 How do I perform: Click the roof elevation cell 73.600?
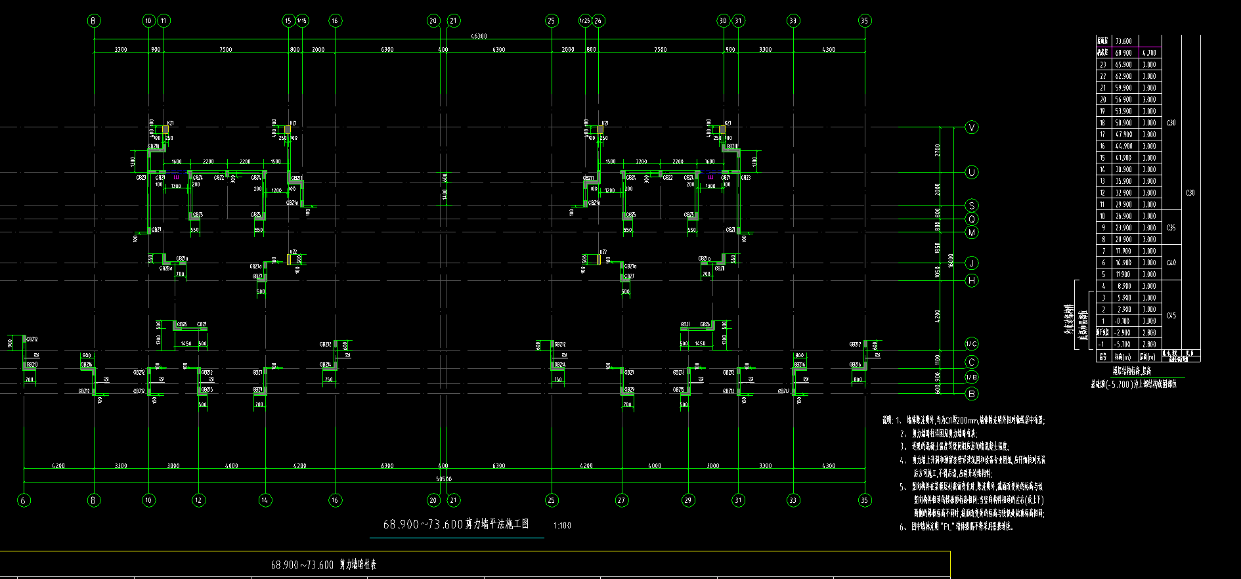coord(1123,41)
